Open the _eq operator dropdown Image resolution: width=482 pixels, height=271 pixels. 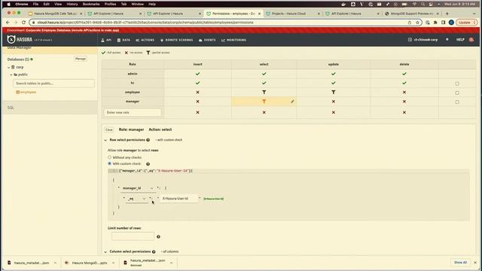pyautogui.click(x=137, y=199)
